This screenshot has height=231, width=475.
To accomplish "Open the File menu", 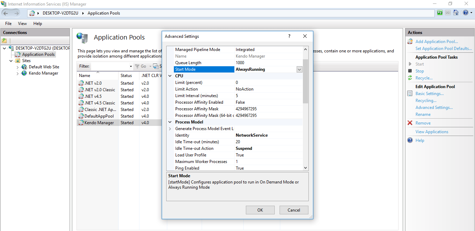I will tap(8, 23).
